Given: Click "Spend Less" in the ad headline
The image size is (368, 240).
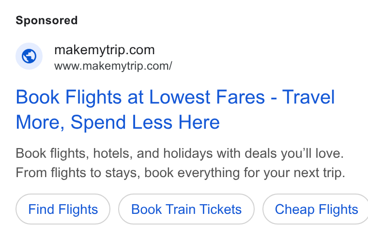Looking at the screenshot, I should (122, 122).
